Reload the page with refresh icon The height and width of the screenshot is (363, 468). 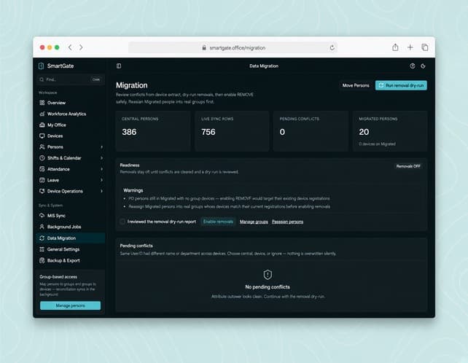(332, 48)
